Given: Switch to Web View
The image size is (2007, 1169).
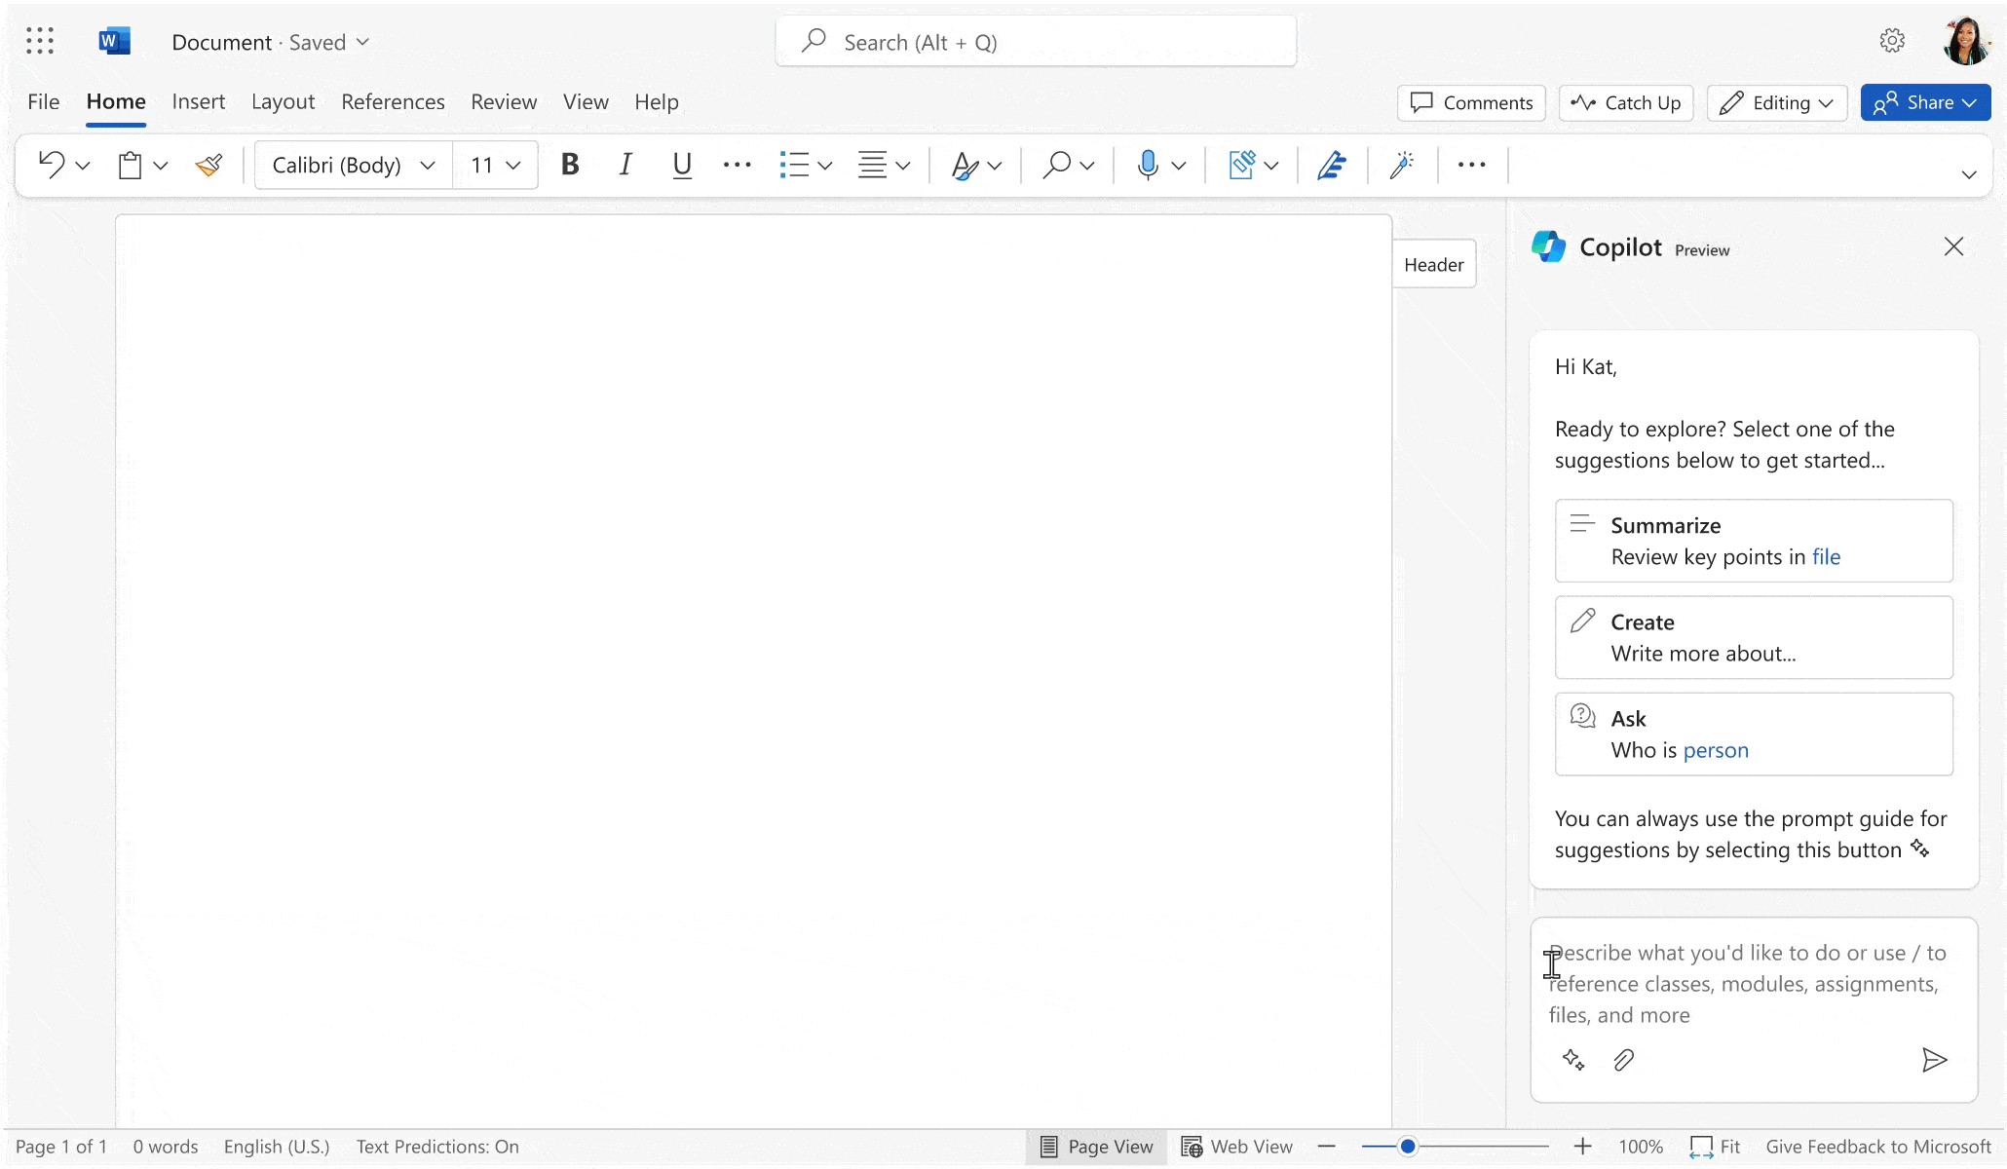Looking at the screenshot, I should pos(1237,1146).
